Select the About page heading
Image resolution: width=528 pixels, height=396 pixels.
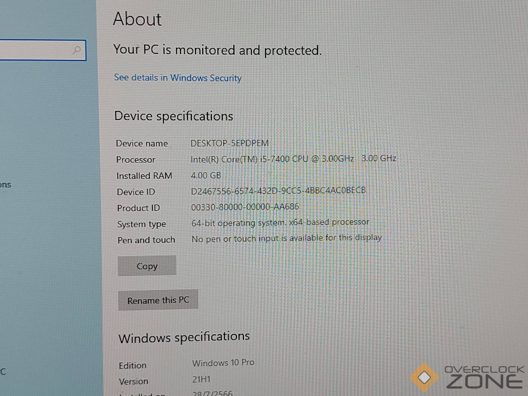pos(137,19)
